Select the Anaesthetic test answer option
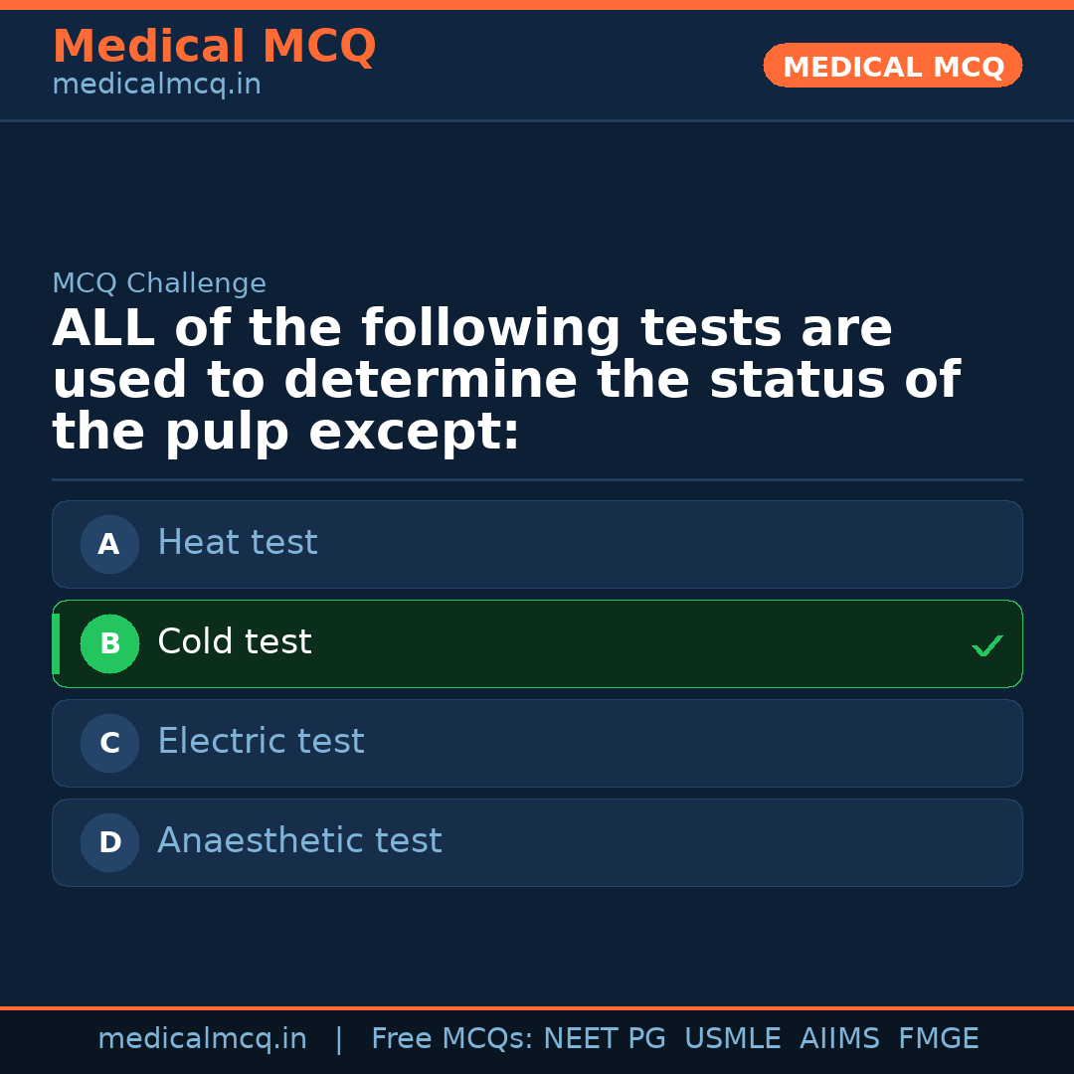The width and height of the screenshot is (1074, 1074). (x=537, y=842)
